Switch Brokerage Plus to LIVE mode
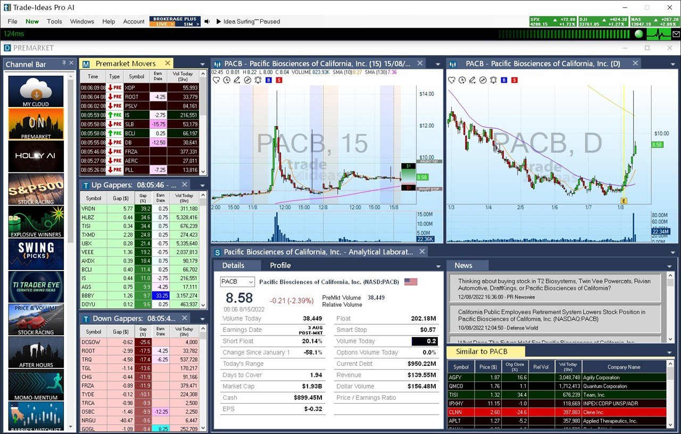Image resolution: width=681 pixels, height=434 pixels. click(162, 24)
